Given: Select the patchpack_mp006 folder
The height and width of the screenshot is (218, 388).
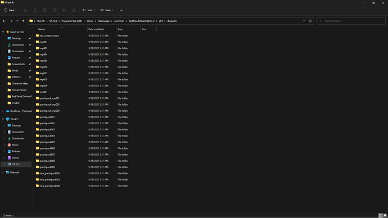Looking at the screenshot, I should tap(49, 111).
